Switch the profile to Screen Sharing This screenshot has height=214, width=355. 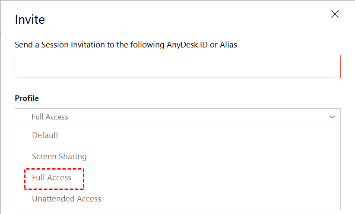tap(59, 157)
